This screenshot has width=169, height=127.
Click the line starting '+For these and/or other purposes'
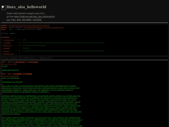click(41, 118)
